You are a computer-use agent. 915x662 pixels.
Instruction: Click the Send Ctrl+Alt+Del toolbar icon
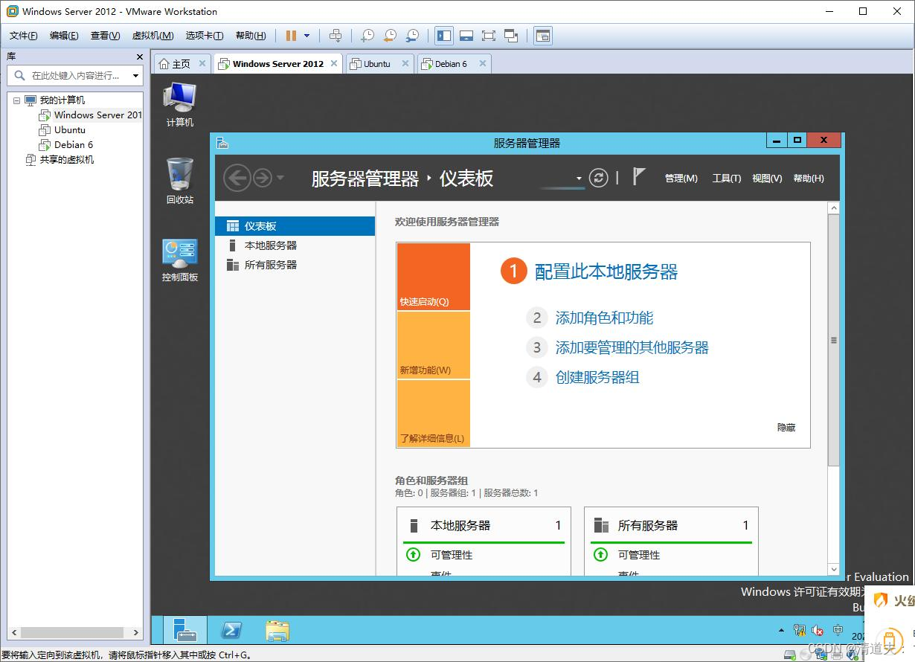pos(335,35)
